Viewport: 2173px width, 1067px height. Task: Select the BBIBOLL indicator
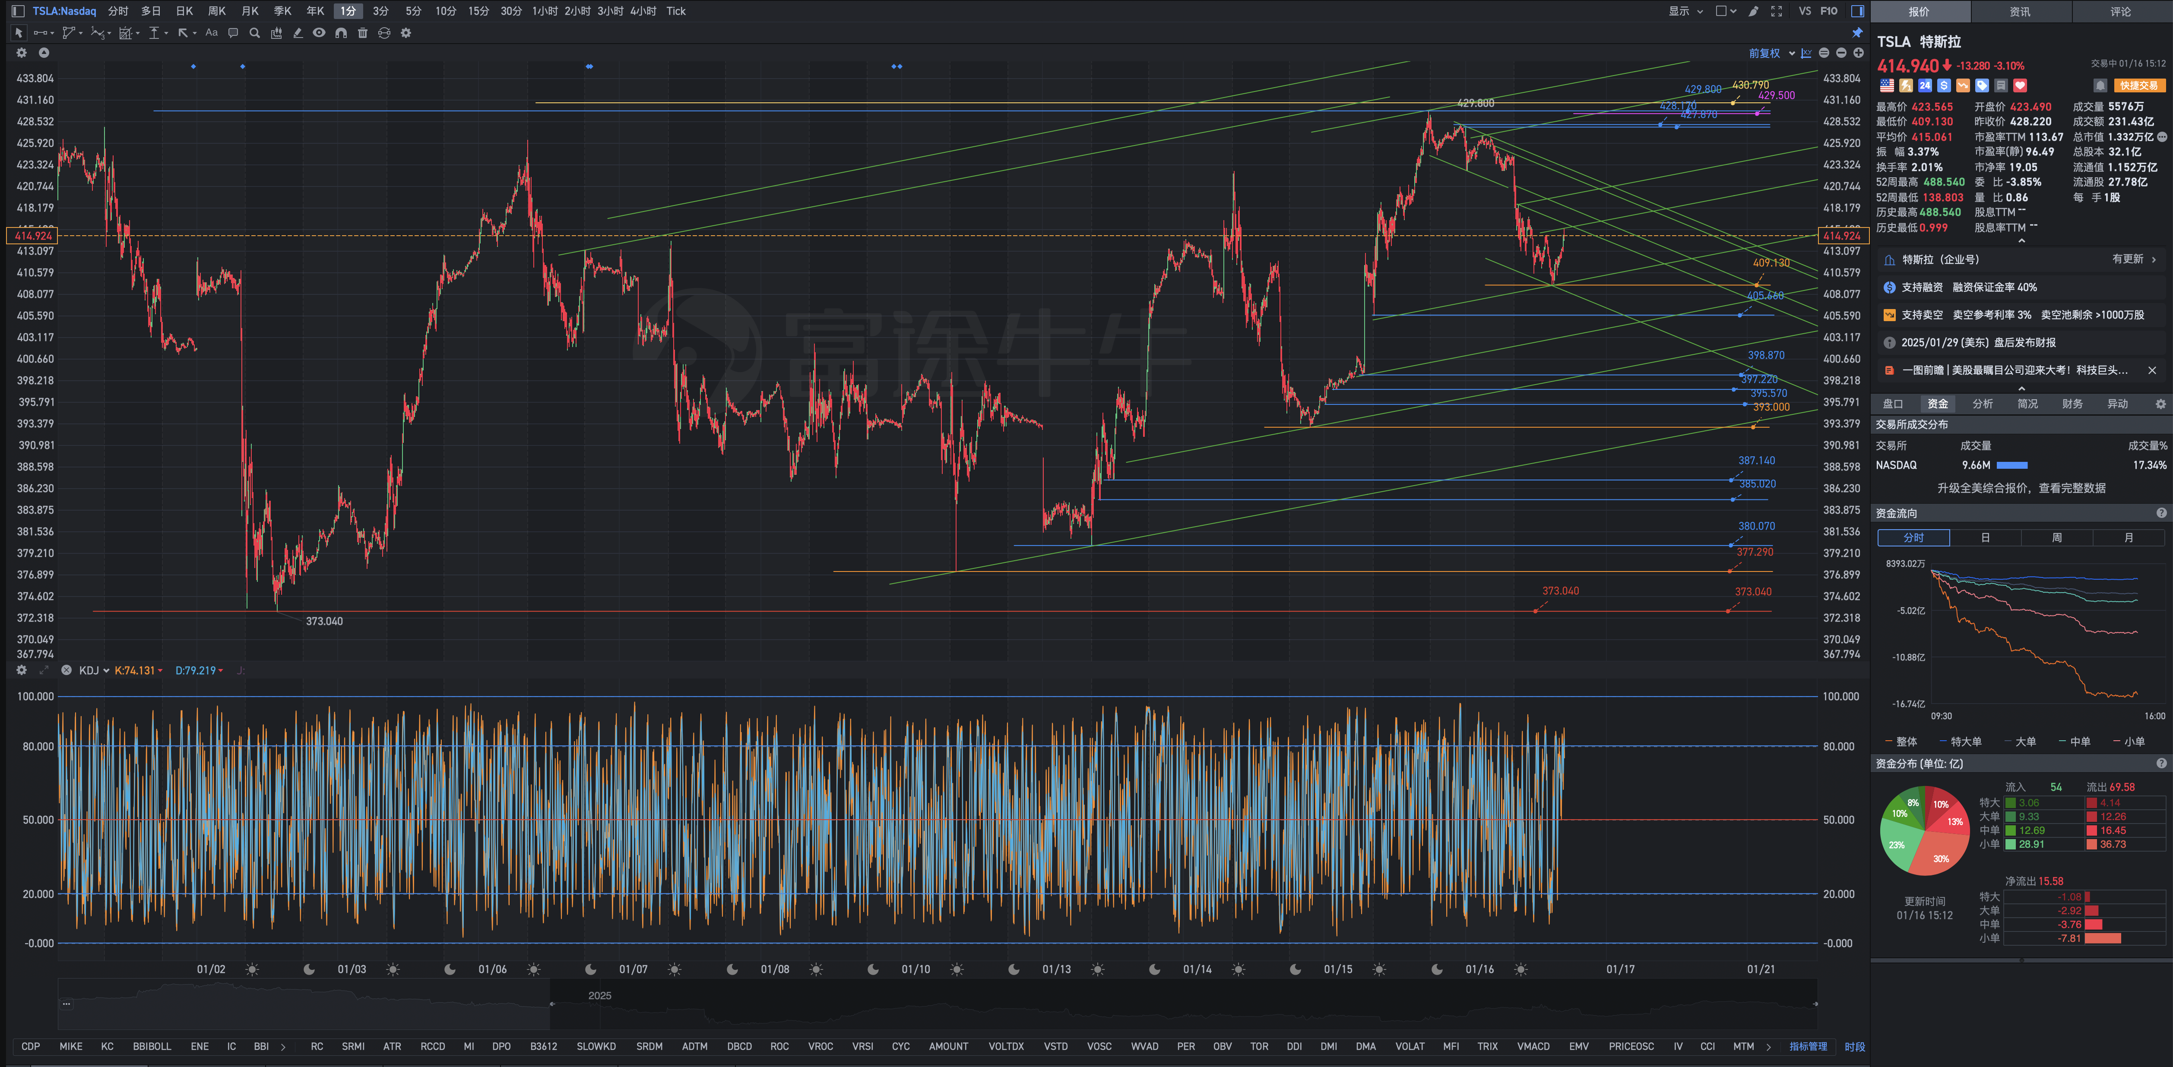point(152,1046)
